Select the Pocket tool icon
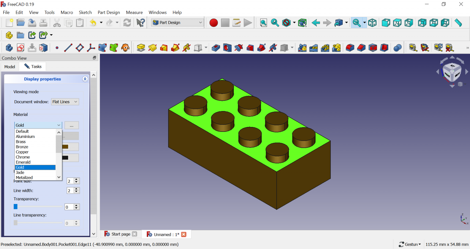The image size is (470, 249). (x=216, y=48)
